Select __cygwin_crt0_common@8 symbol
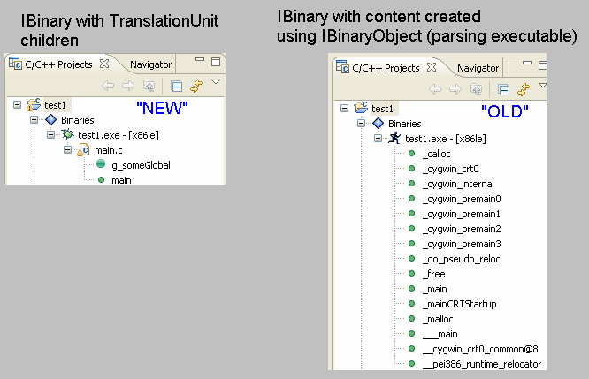Screen dimensions: 589x379 coord(481,349)
